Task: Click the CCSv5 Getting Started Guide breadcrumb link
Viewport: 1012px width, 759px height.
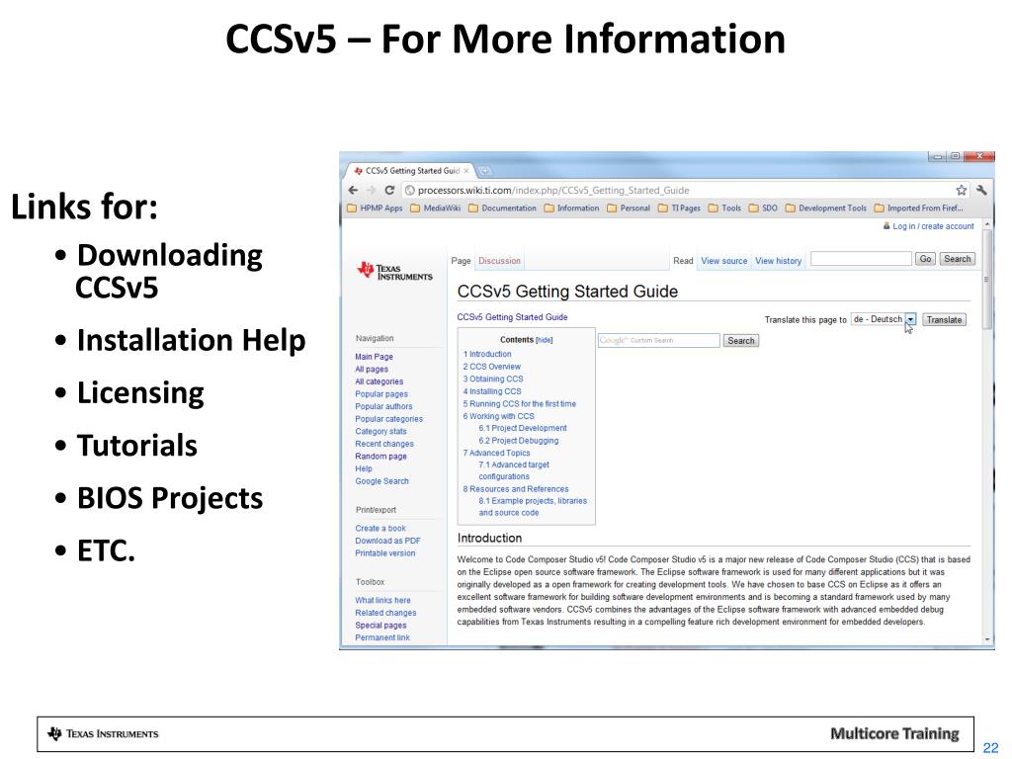Action: 512,317
